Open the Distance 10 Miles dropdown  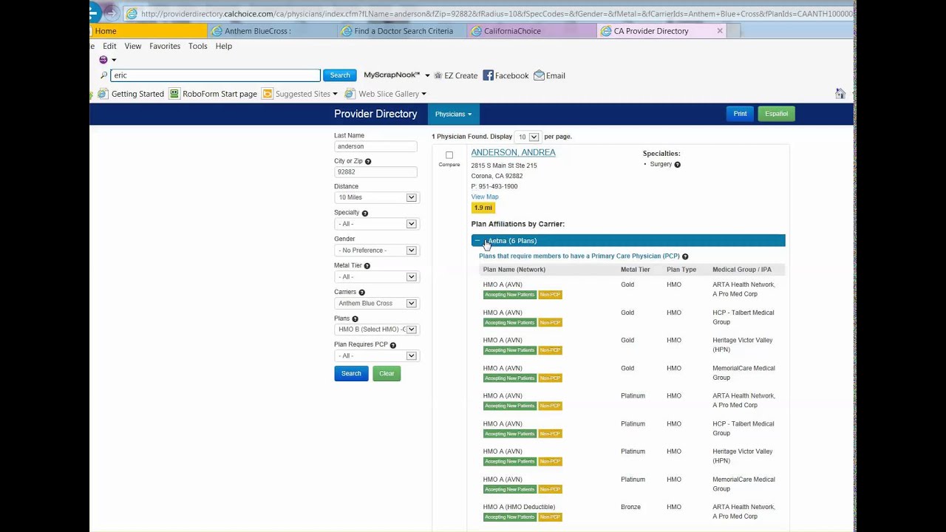[x=376, y=197]
